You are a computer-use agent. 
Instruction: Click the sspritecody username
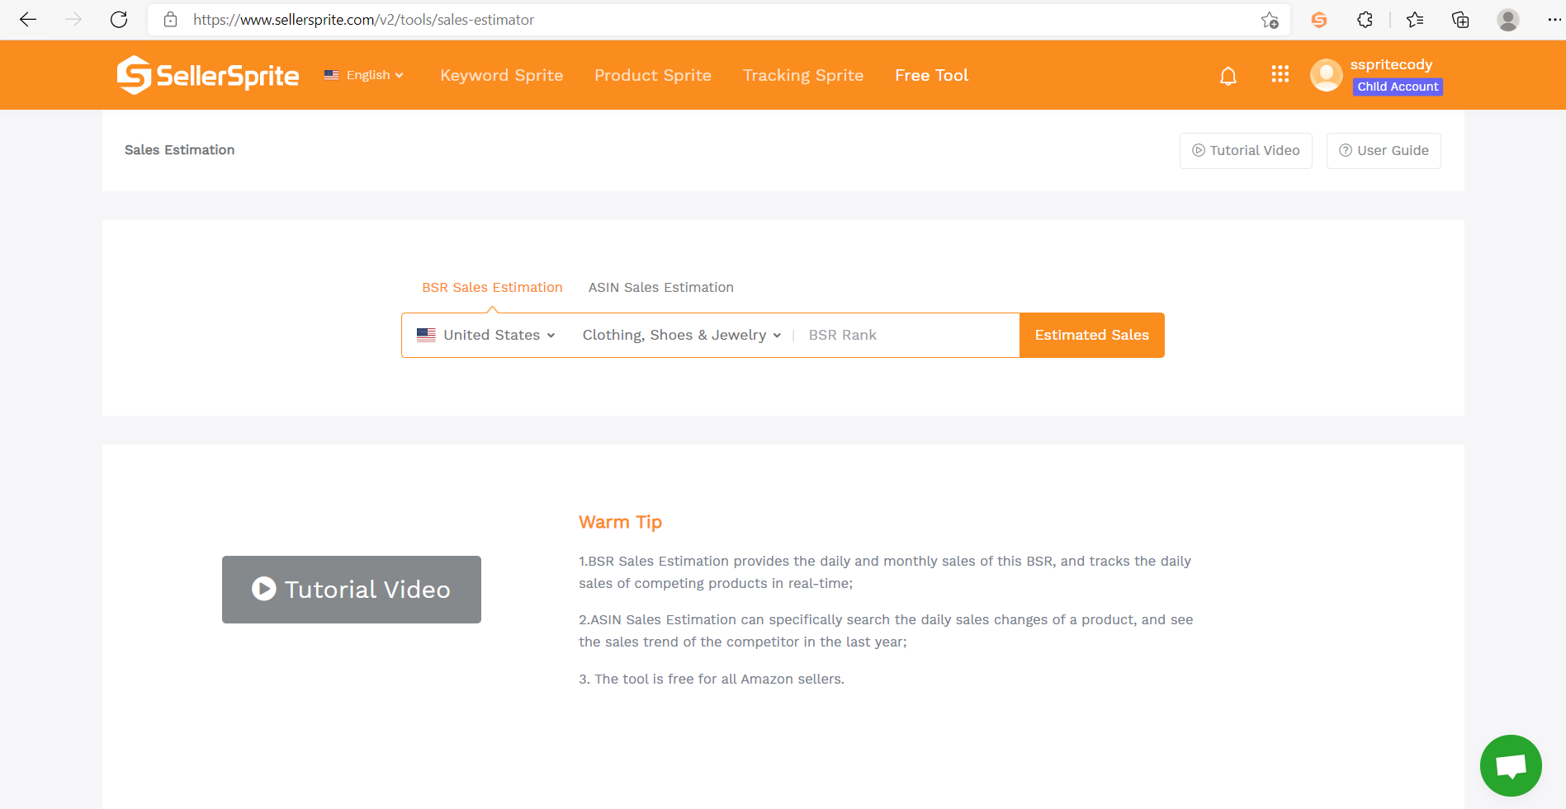pos(1392,64)
